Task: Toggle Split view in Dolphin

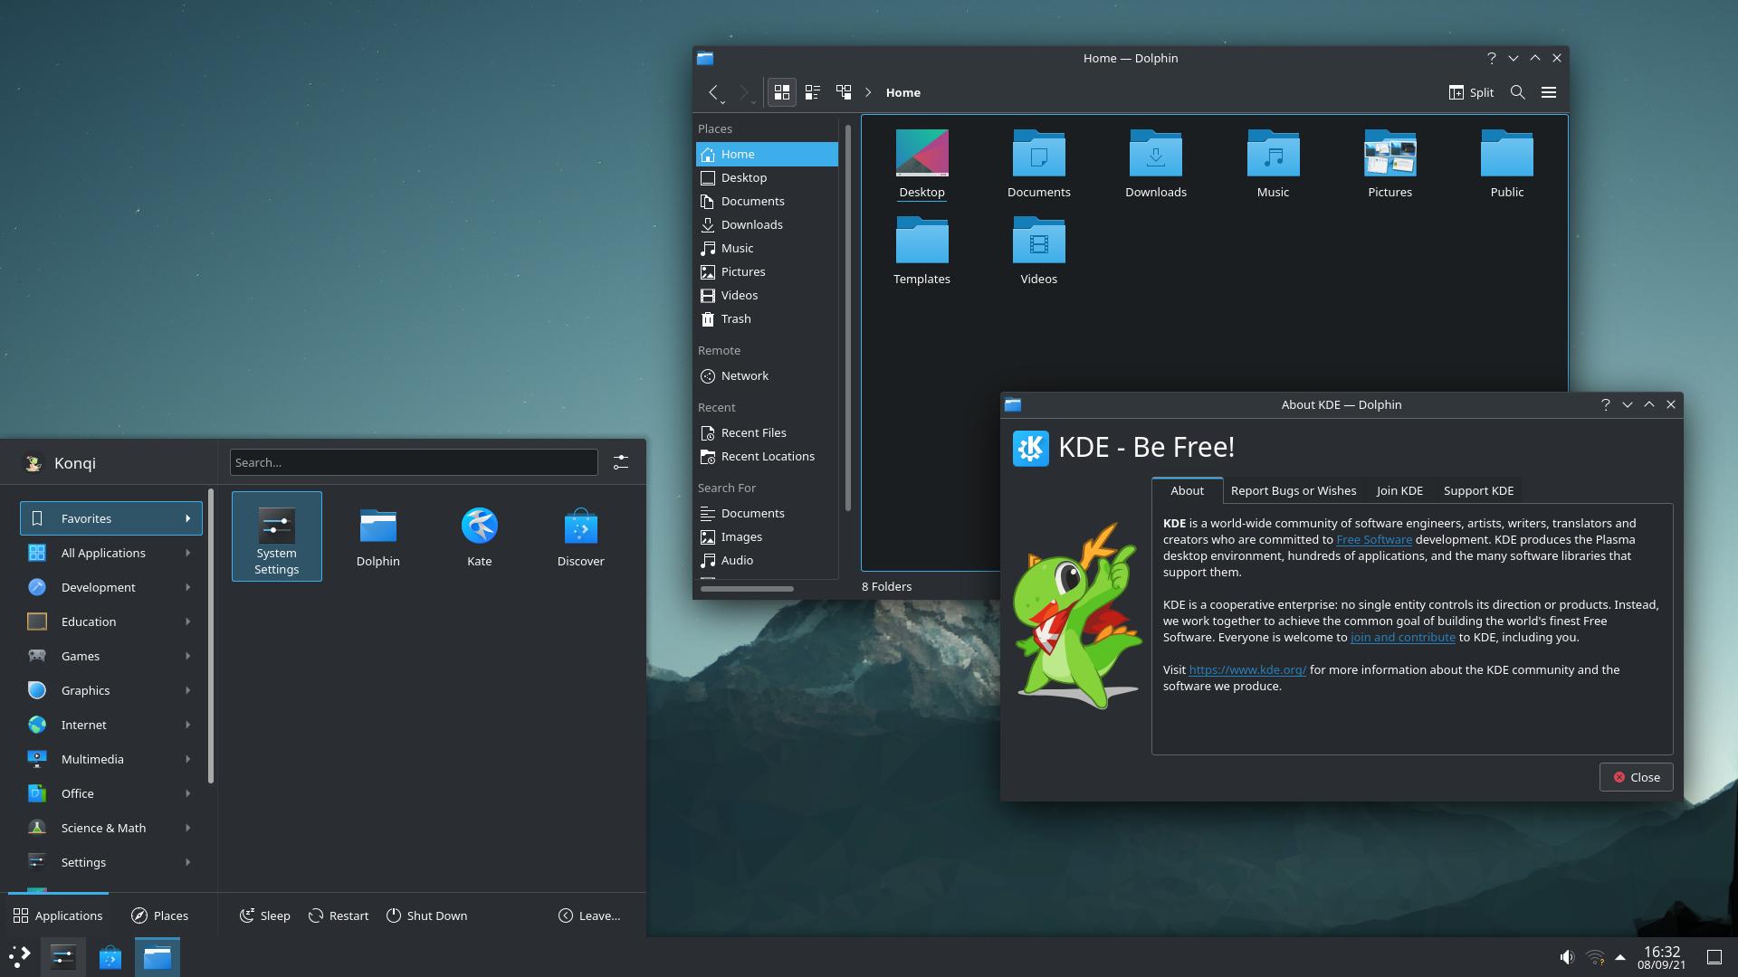Action: (1471, 92)
